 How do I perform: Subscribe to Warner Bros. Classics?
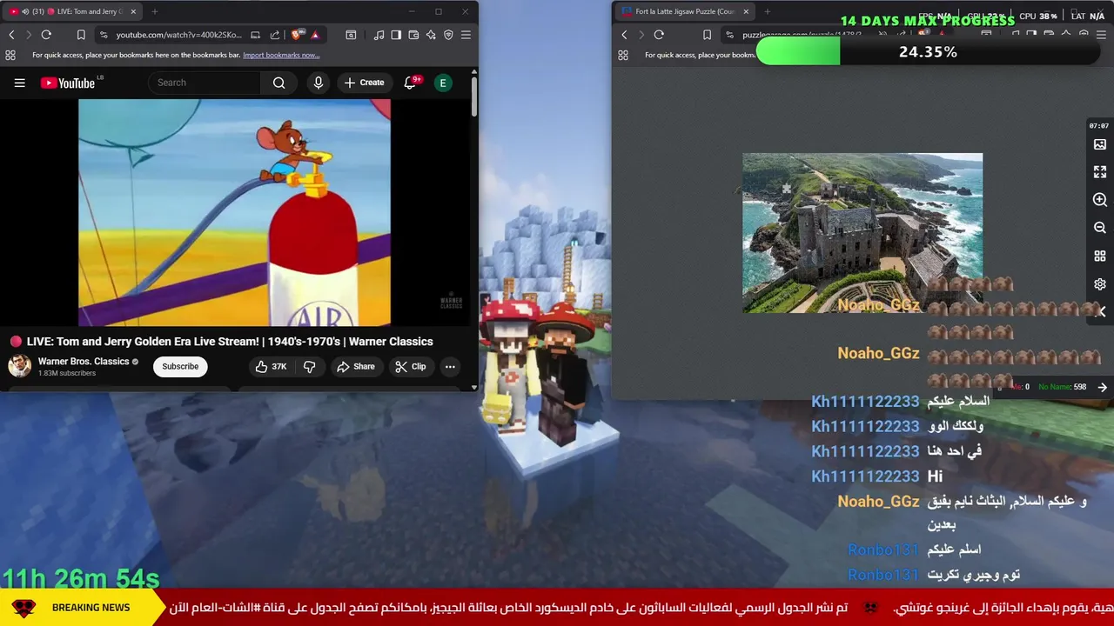click(x=180, y=366)
